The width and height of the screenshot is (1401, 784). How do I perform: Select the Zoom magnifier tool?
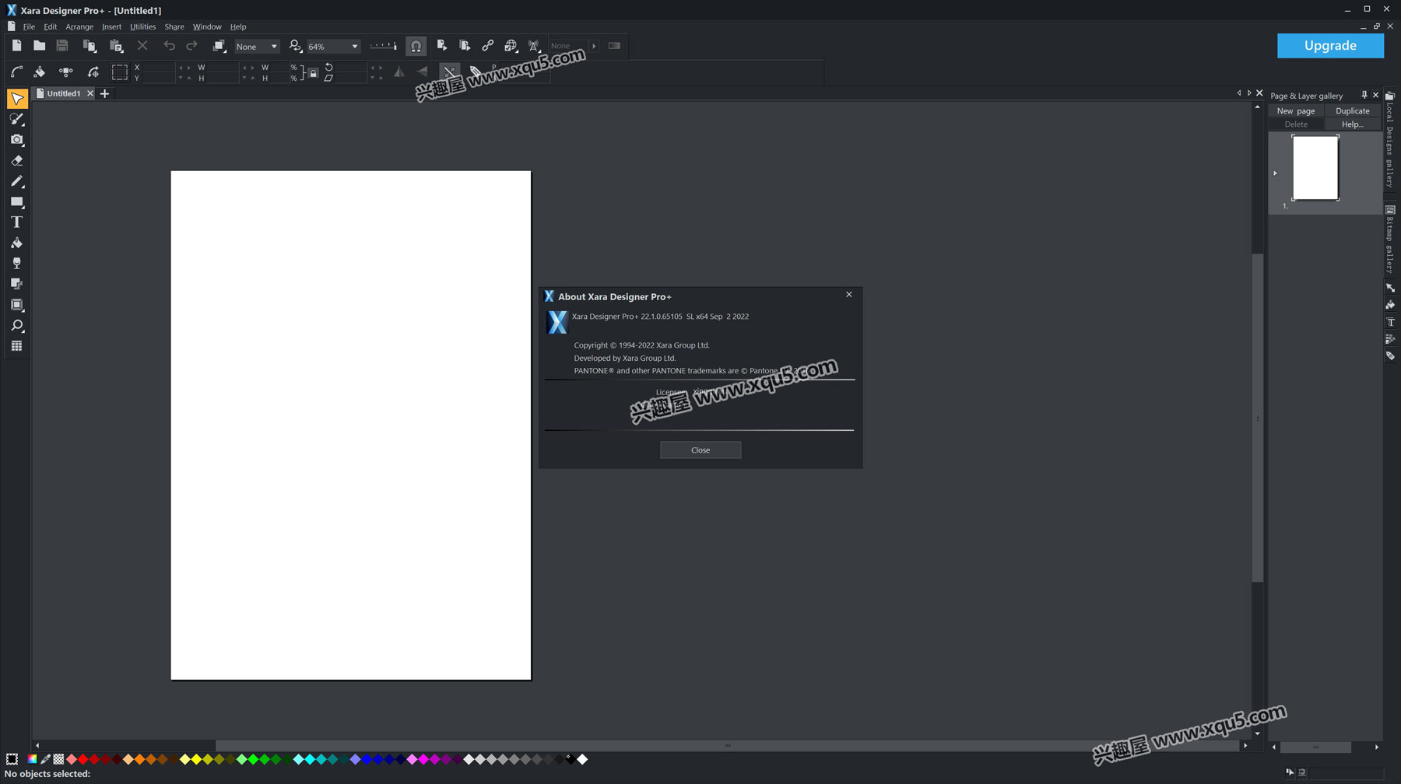point(17,325)
